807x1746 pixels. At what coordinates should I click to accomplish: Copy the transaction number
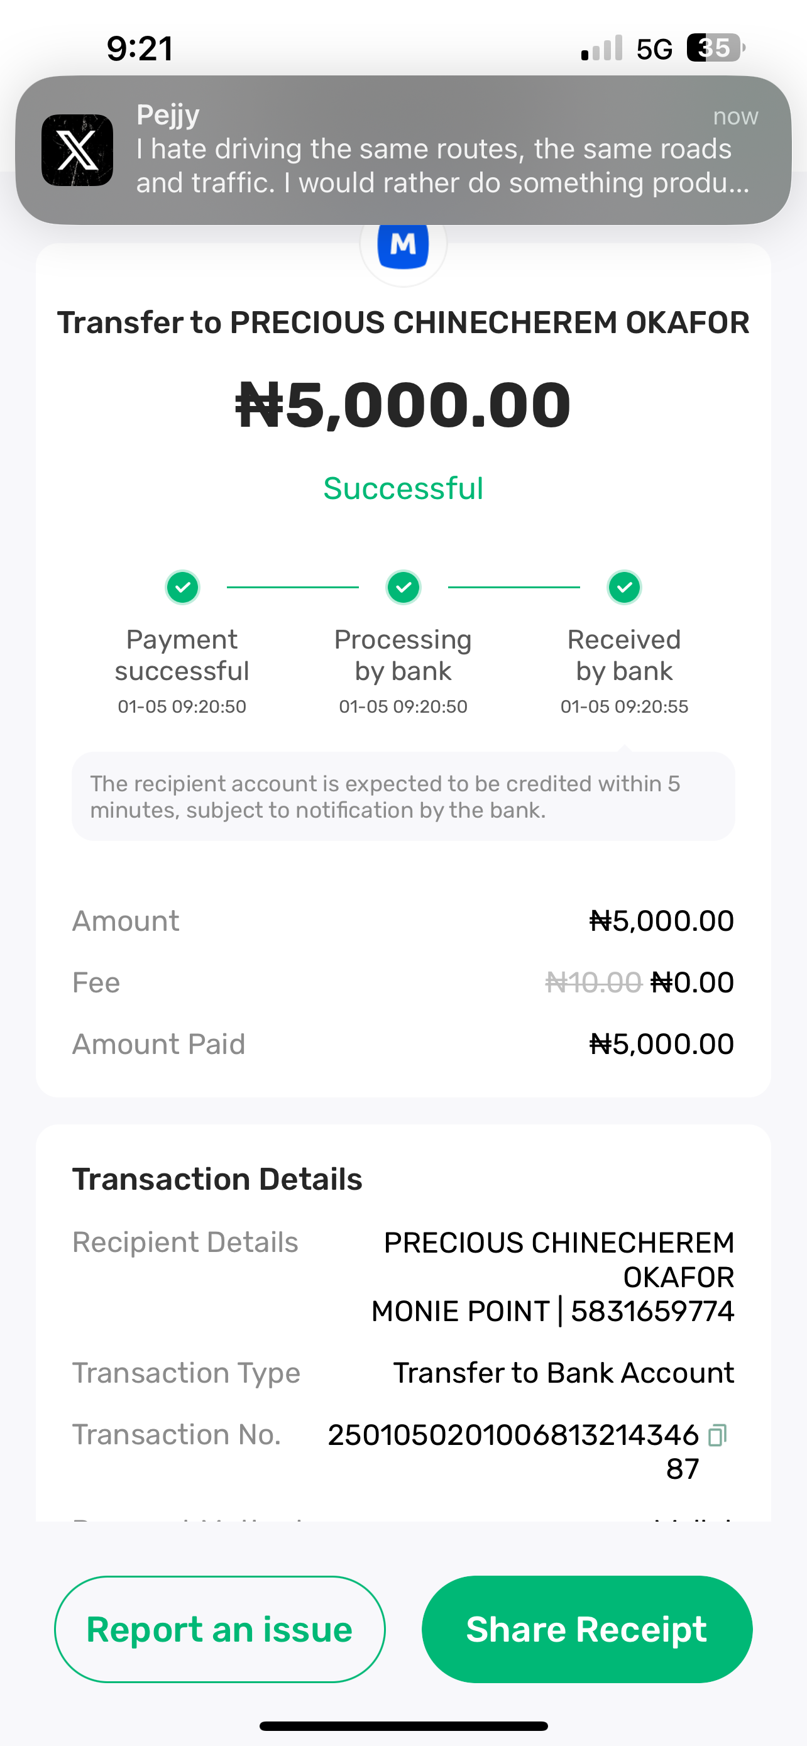717,1435
